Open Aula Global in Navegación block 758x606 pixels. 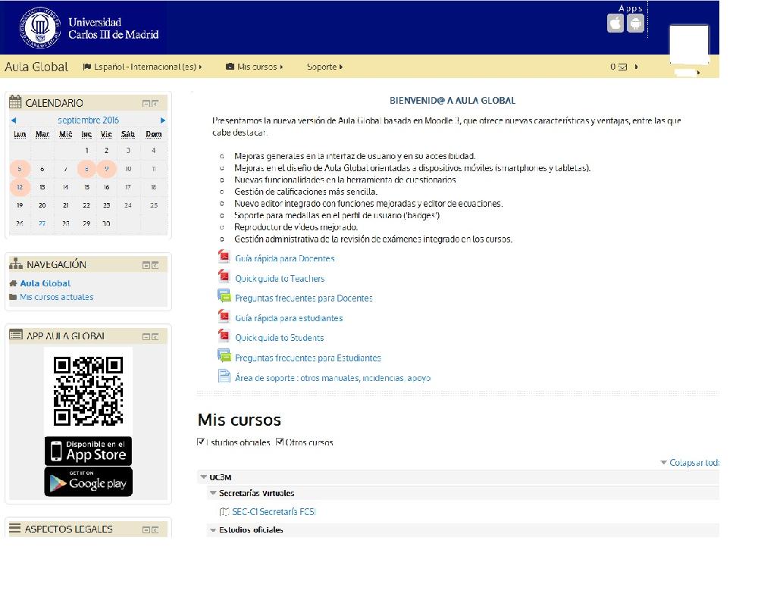(45, 283)
